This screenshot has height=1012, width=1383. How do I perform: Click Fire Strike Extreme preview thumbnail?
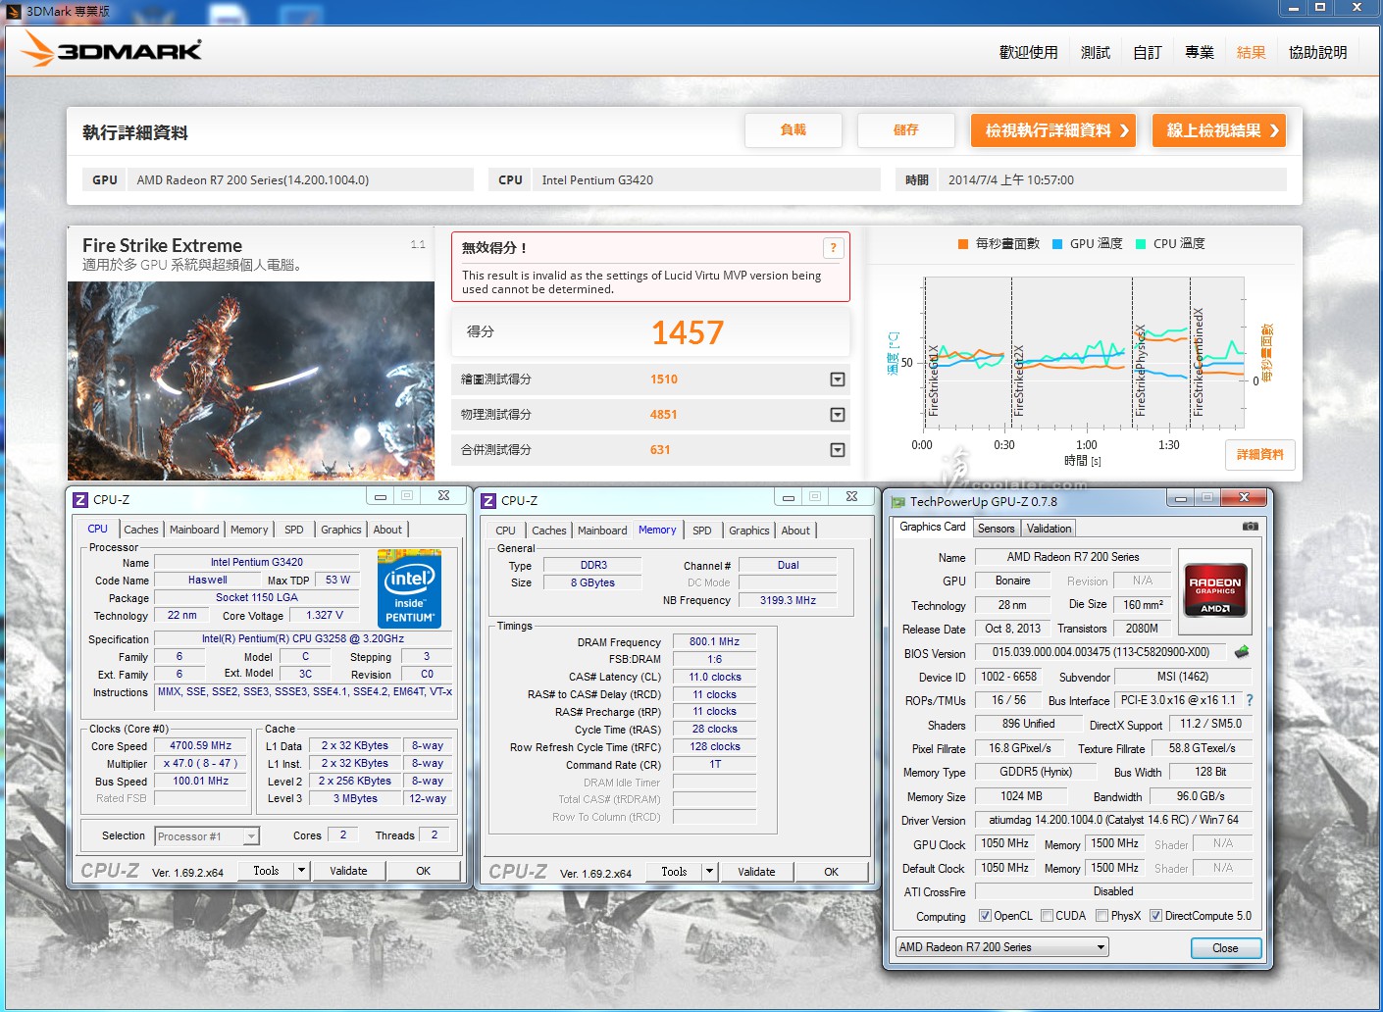point(251,380)
